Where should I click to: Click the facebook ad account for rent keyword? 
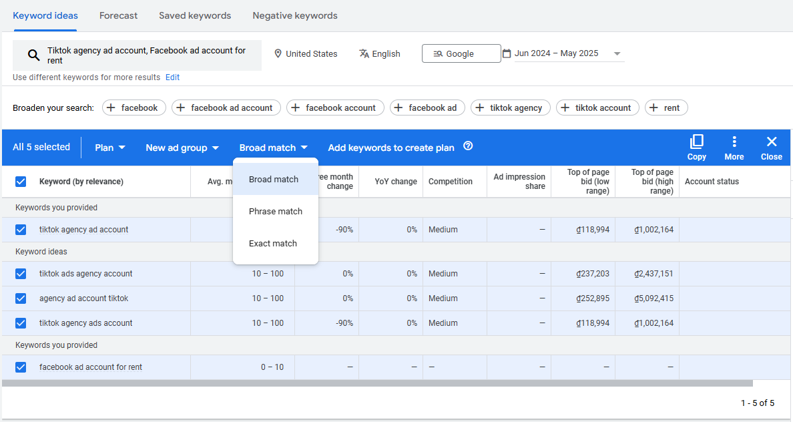tap(91, 367)
